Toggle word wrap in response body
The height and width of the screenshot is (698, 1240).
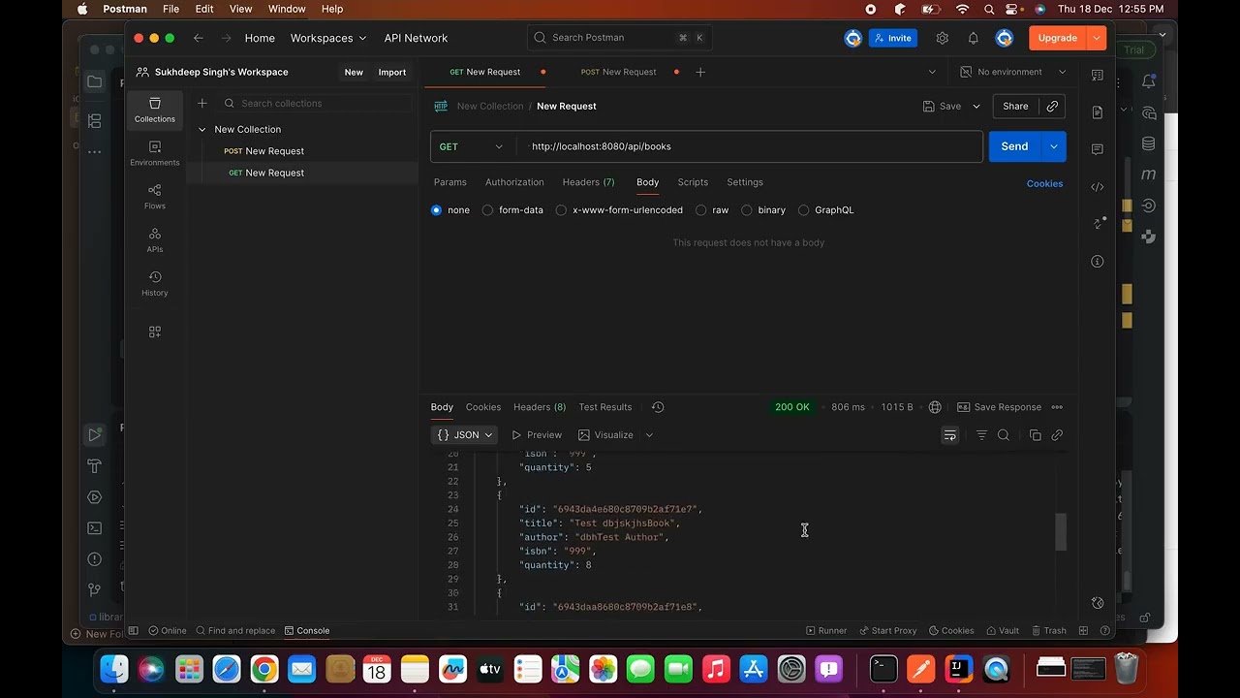[950, 435]
